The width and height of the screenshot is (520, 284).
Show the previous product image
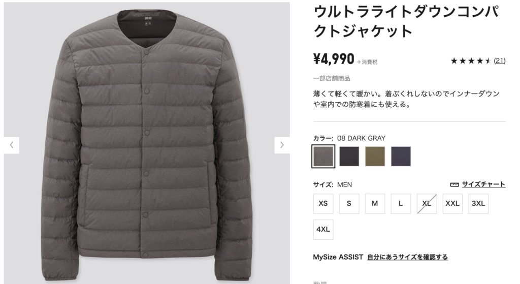pos(12,145)
